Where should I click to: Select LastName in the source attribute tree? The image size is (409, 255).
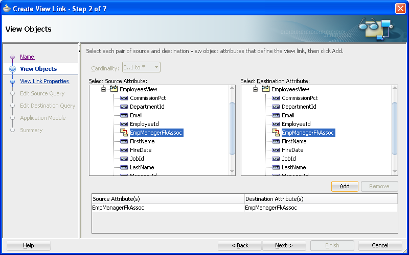(x=142, y=167)
